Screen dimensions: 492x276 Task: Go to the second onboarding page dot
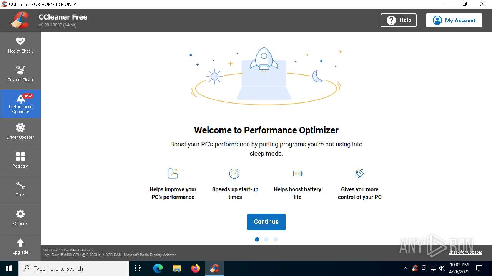(x=266, y=240)
